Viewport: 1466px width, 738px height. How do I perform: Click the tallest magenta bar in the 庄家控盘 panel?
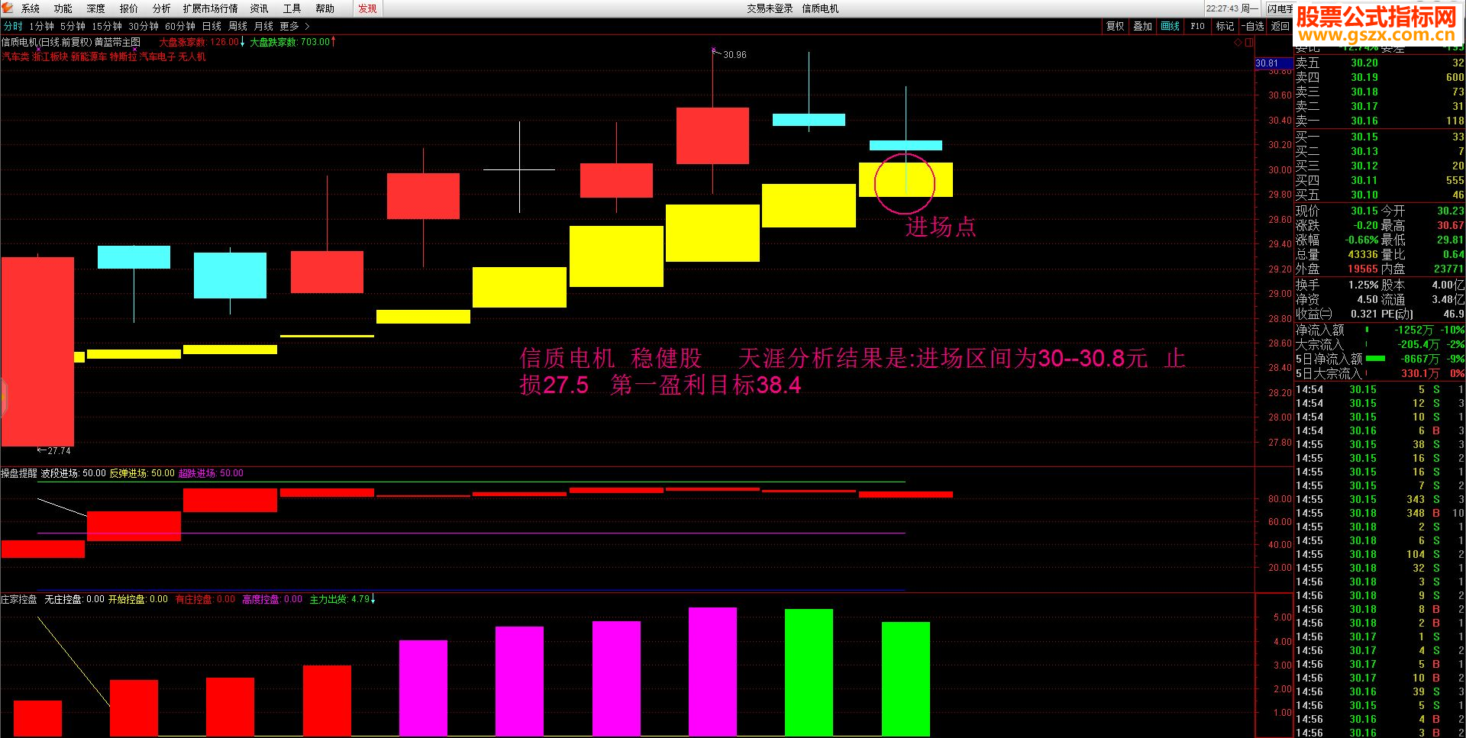coord(712,672)
